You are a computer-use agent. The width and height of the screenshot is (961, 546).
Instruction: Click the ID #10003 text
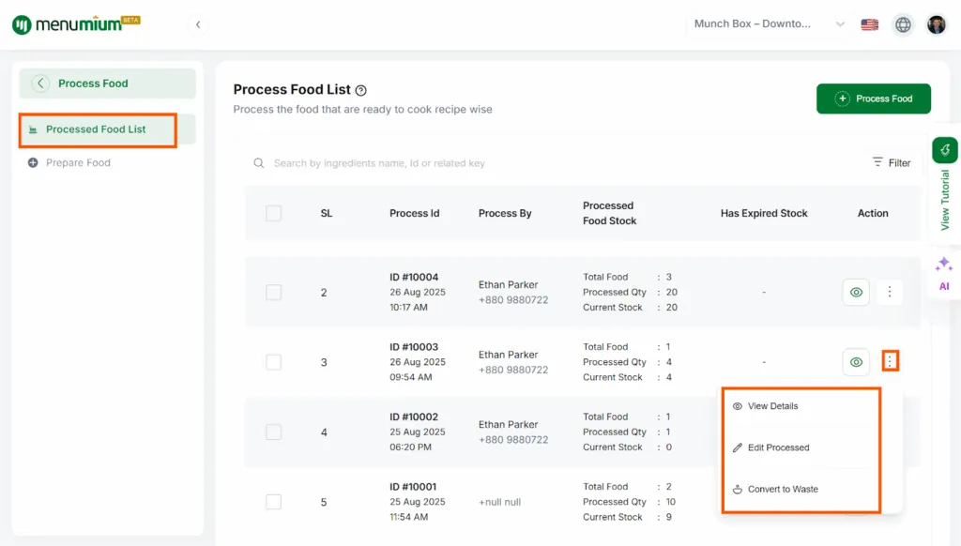pyautogui.click(x=414, y=347)
